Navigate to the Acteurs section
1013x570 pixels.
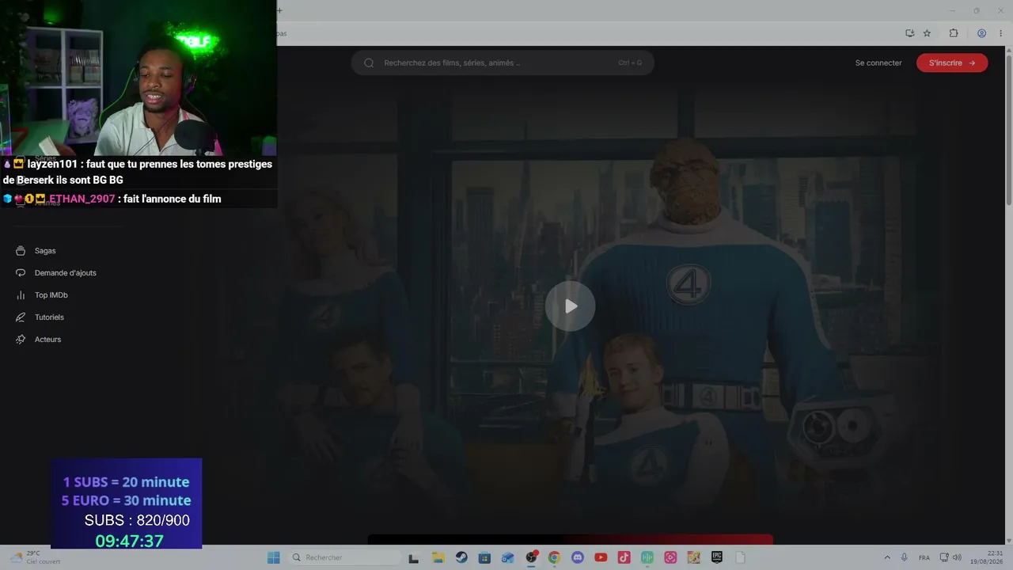(x=47, y=340)
